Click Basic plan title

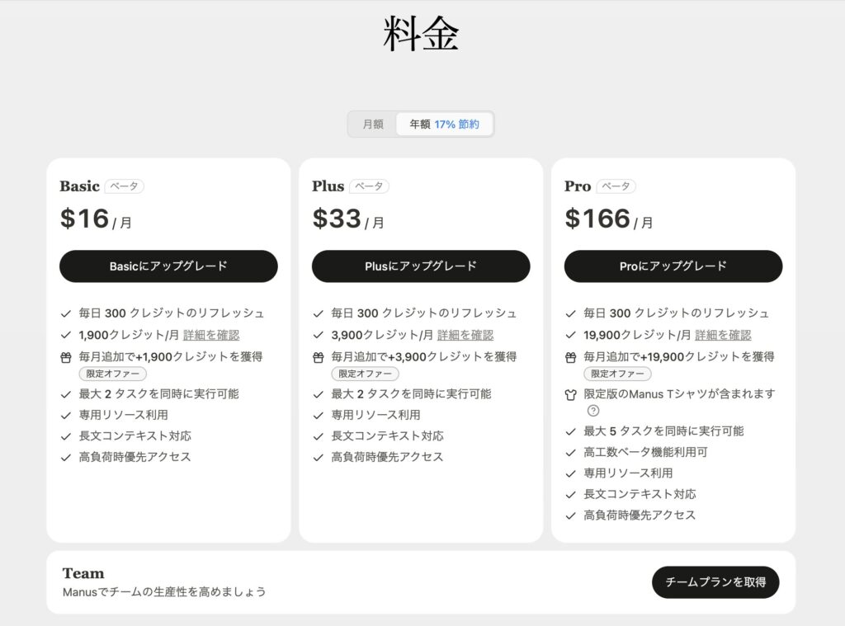click(80, 186)
